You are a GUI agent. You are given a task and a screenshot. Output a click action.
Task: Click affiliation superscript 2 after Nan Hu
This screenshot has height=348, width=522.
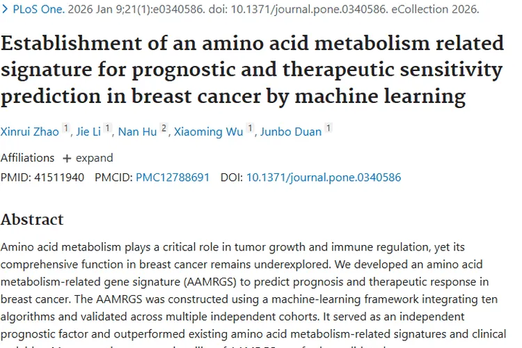163,127
